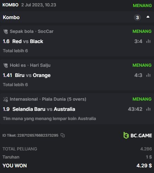Open statistics icon for Red vs Black
The height and width of the screenshot is (173, 154).
[x=148, y=41]
